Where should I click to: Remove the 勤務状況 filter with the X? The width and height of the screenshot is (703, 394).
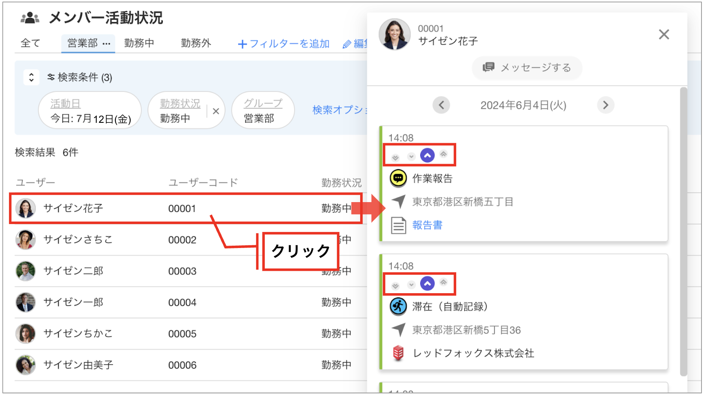coord(216,111)
